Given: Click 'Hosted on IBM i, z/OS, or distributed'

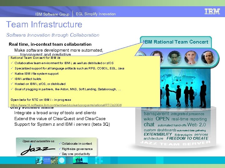Looking at the screenshot, I should [x=40, y=84].
